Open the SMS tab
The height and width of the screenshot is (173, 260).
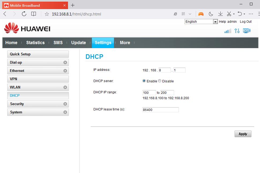(58, 43)
